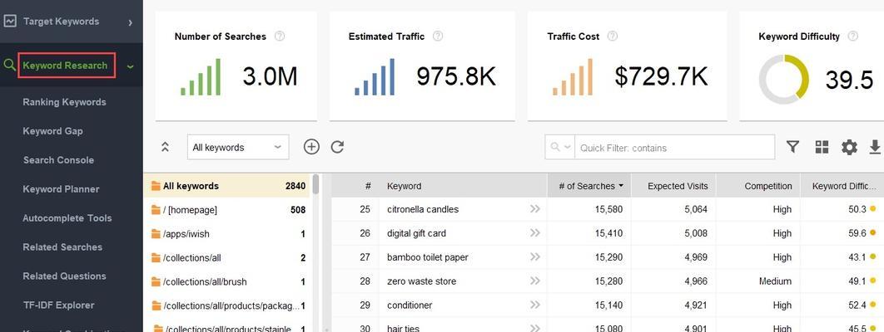The height and width of the screenshot is (332, 884).
Task: Select the / [homepage] folder
Action: pos(228,210)
